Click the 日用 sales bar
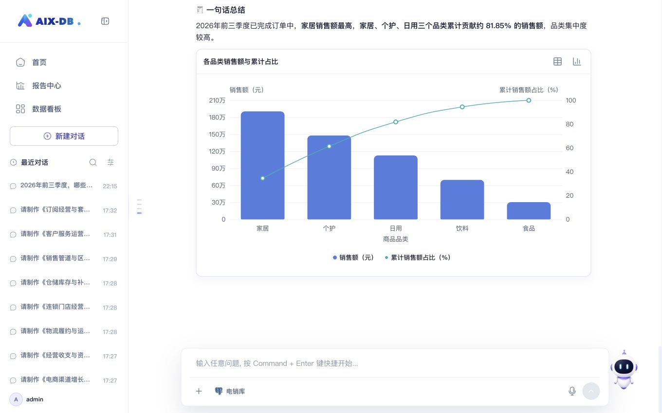Image resolution: width=662 pixels, height=413 pixels. (396, 188)
